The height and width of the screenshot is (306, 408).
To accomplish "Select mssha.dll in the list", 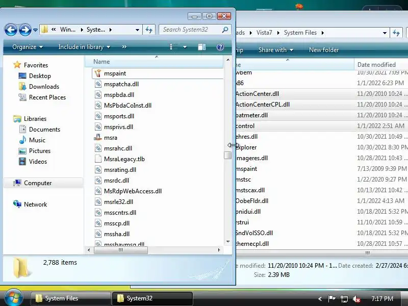I will tap(117, 234).
